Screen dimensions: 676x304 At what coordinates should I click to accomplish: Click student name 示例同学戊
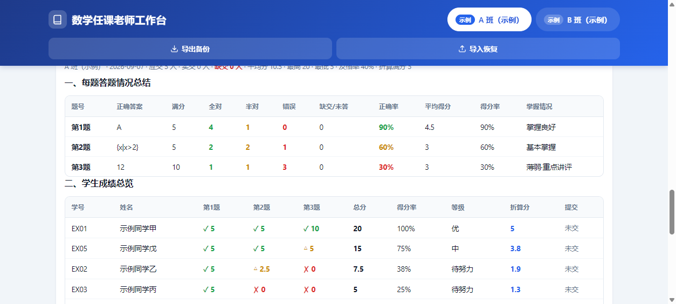click(x=138, y=248)
